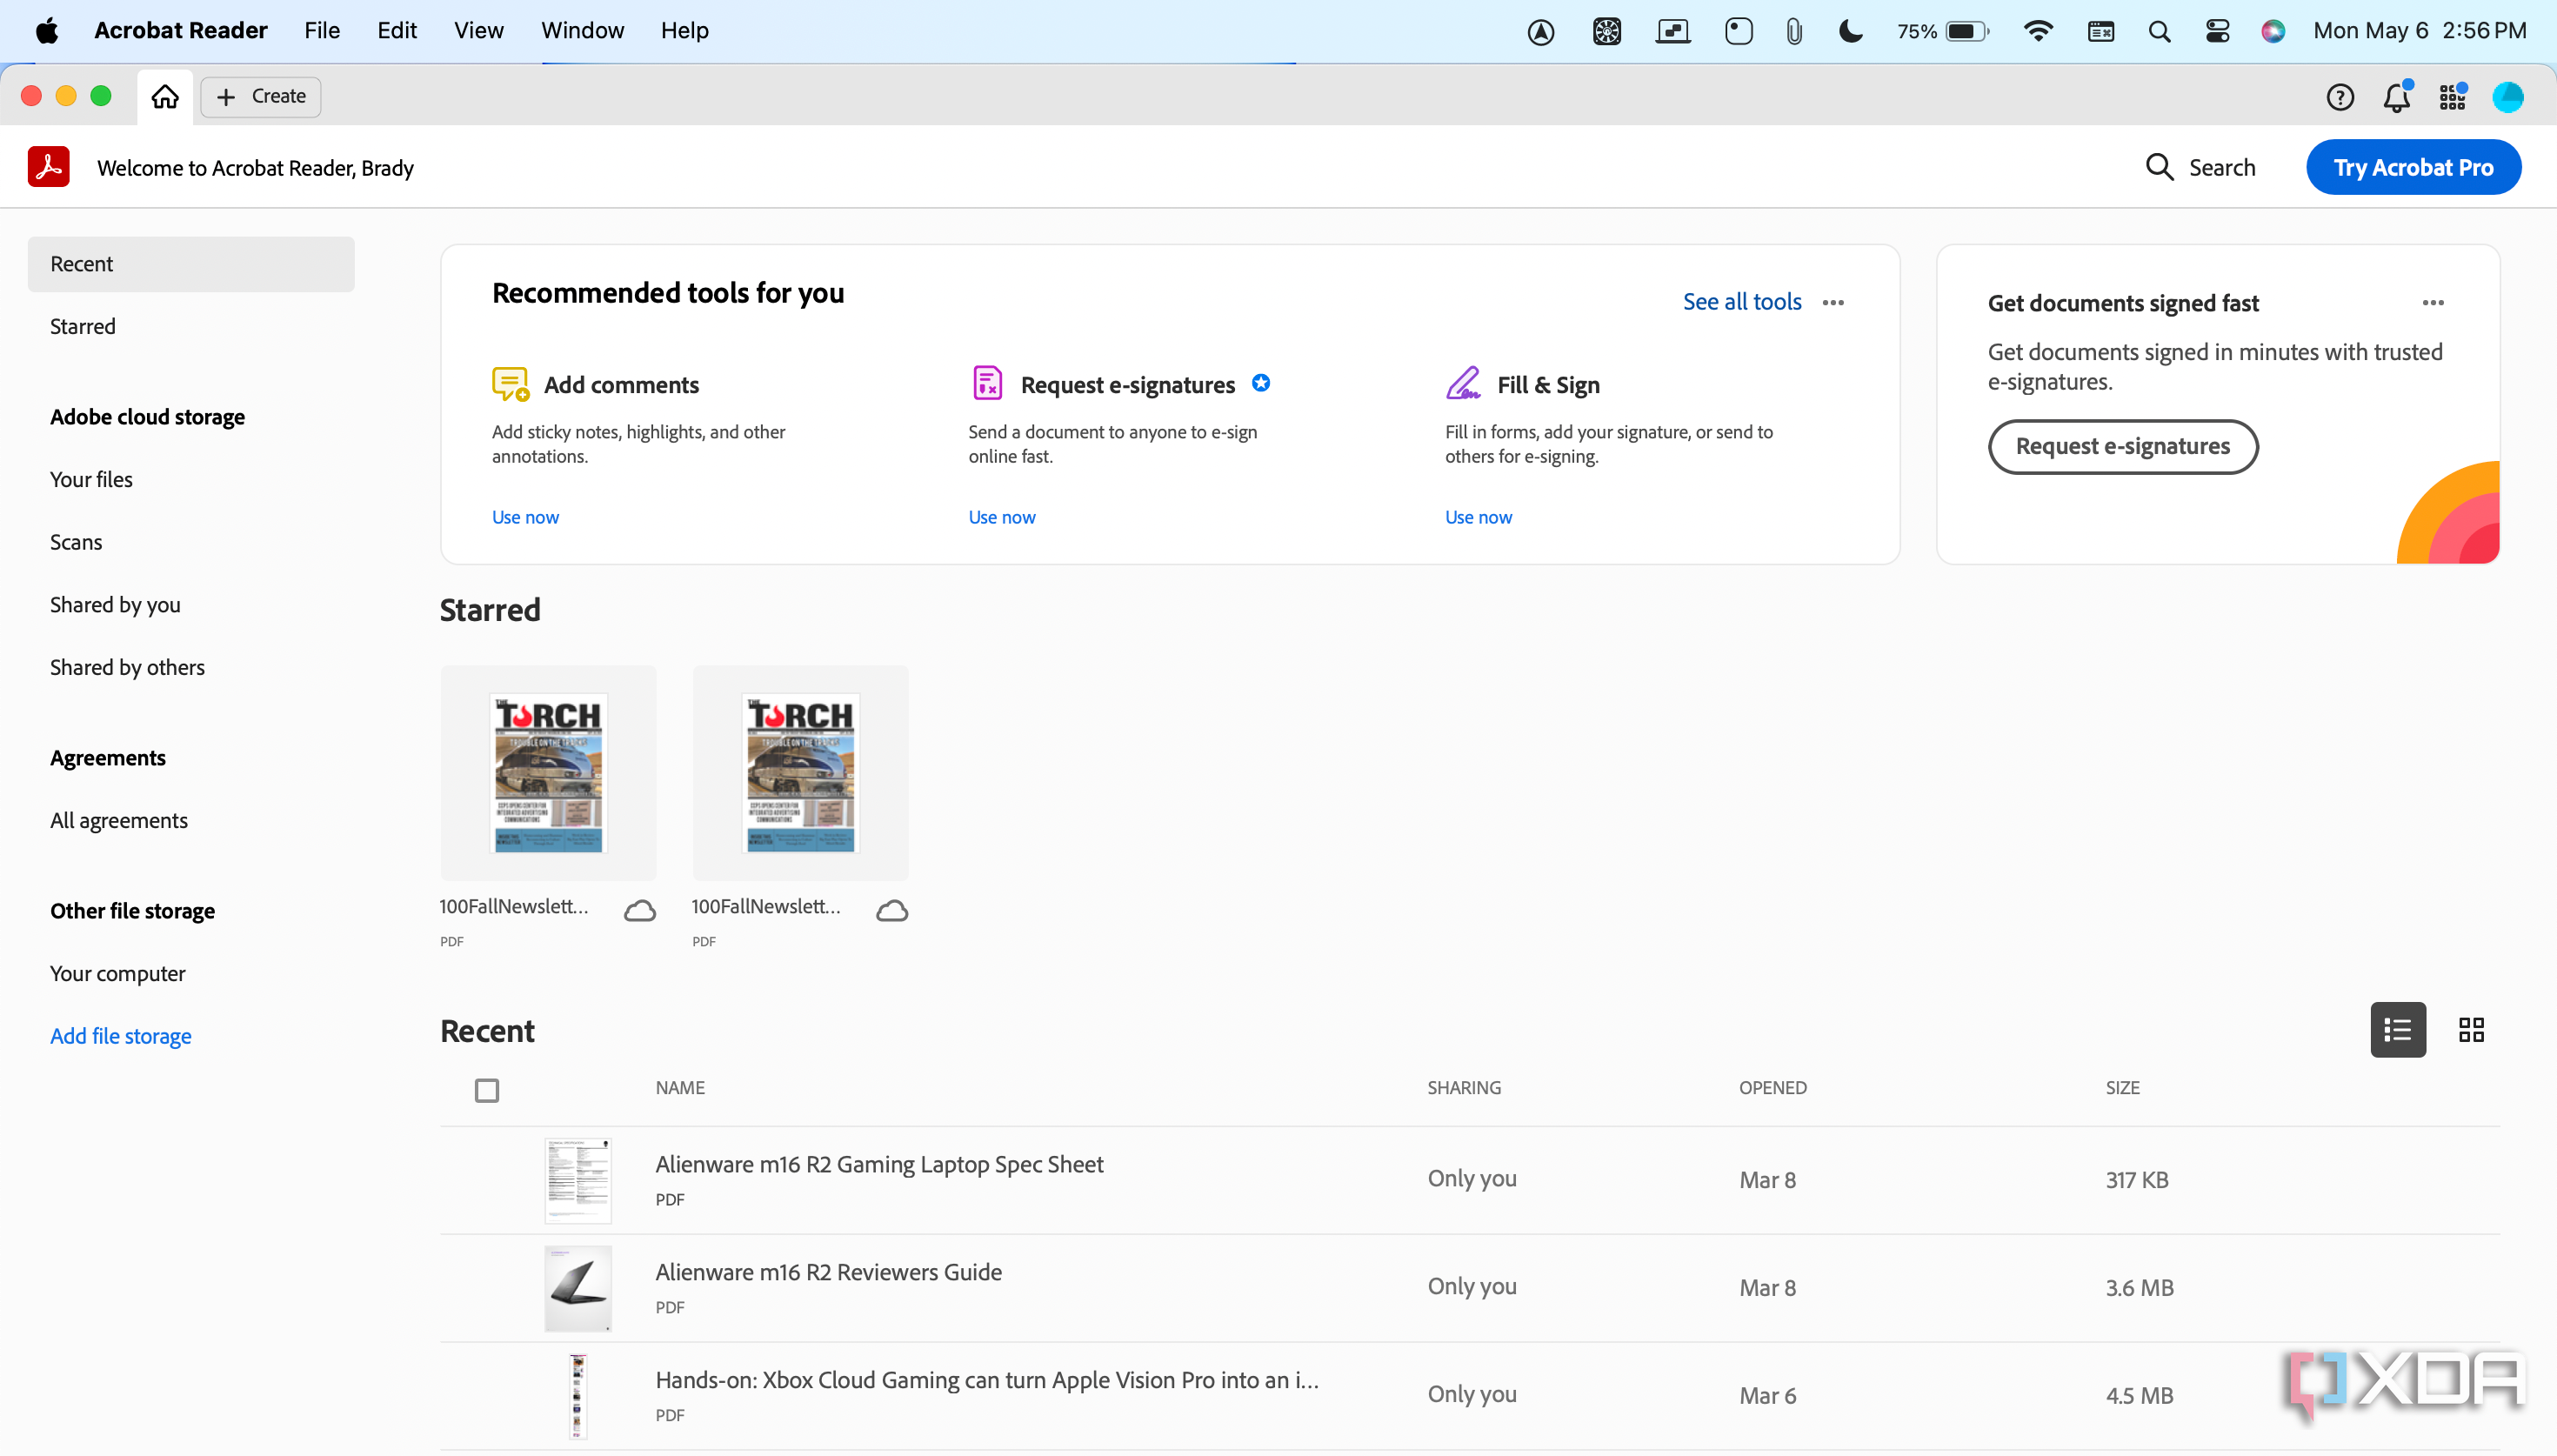
Task: Open Your computer in sidebar
Action: pyautogui.click(x=118, y=973)
